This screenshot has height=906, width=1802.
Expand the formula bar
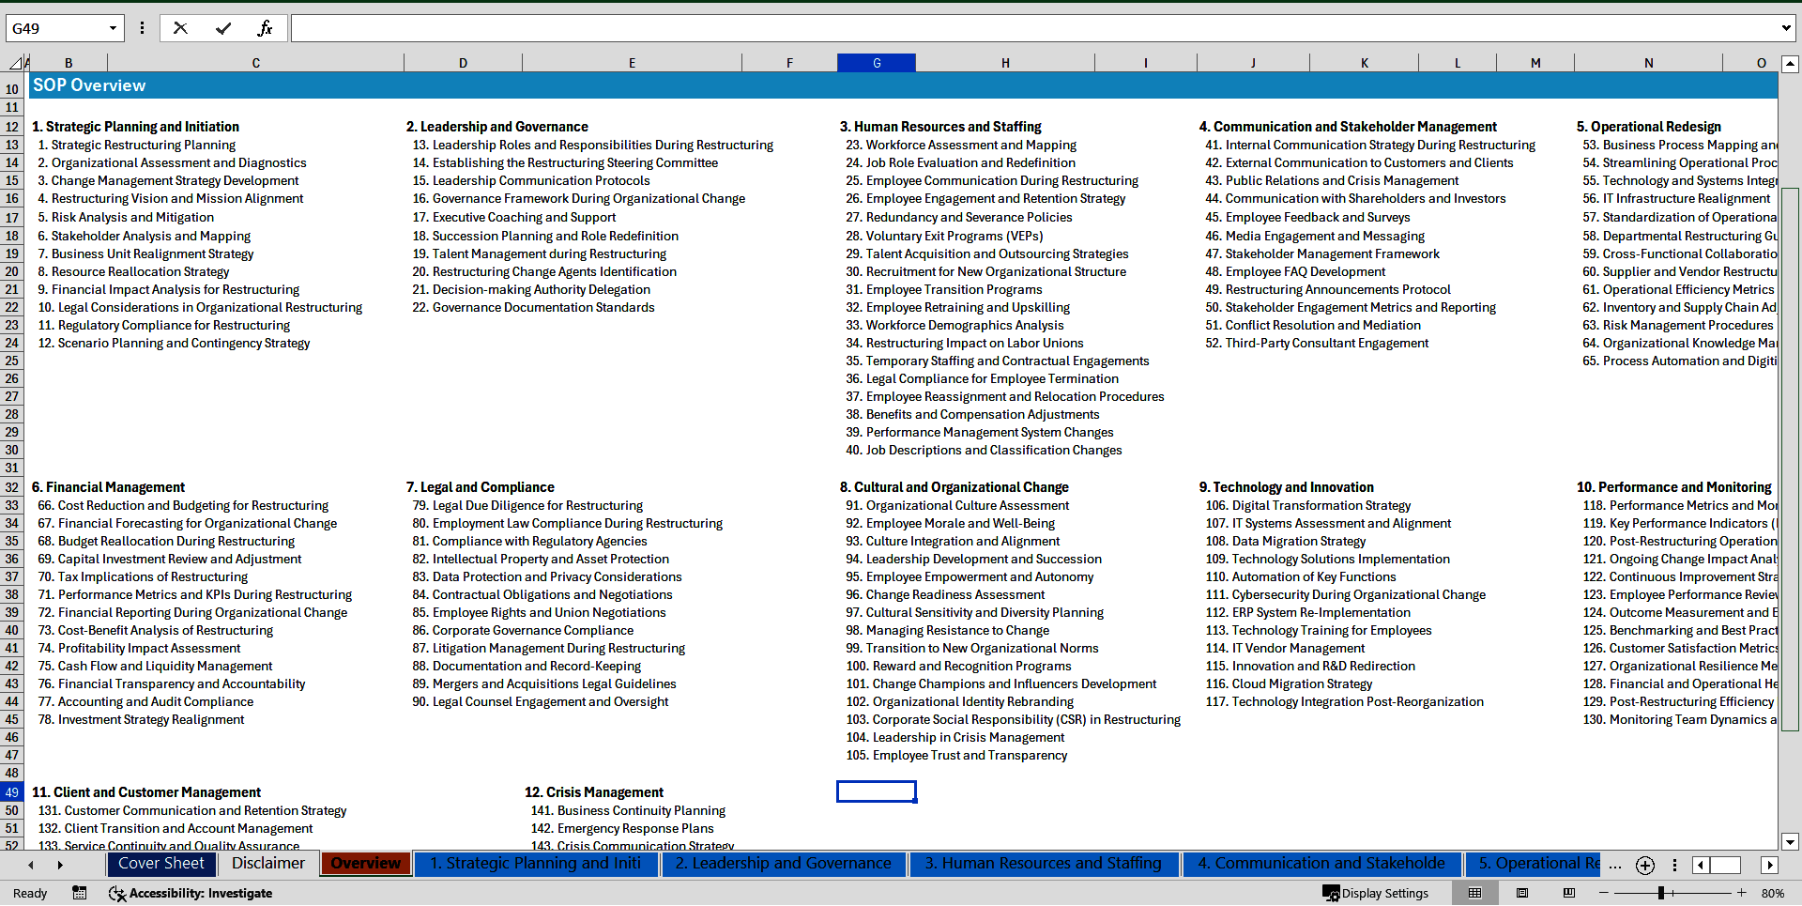[x=1785, y=28]
